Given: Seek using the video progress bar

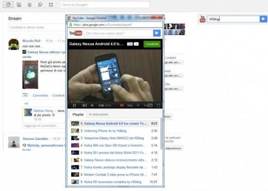Looking at the screenshot, I should (x=115, y=102).
